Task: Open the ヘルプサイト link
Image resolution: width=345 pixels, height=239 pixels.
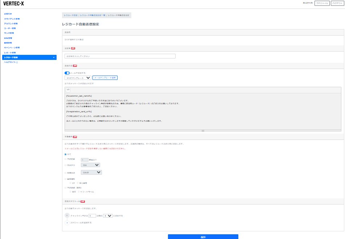Action: pos(10,62)
